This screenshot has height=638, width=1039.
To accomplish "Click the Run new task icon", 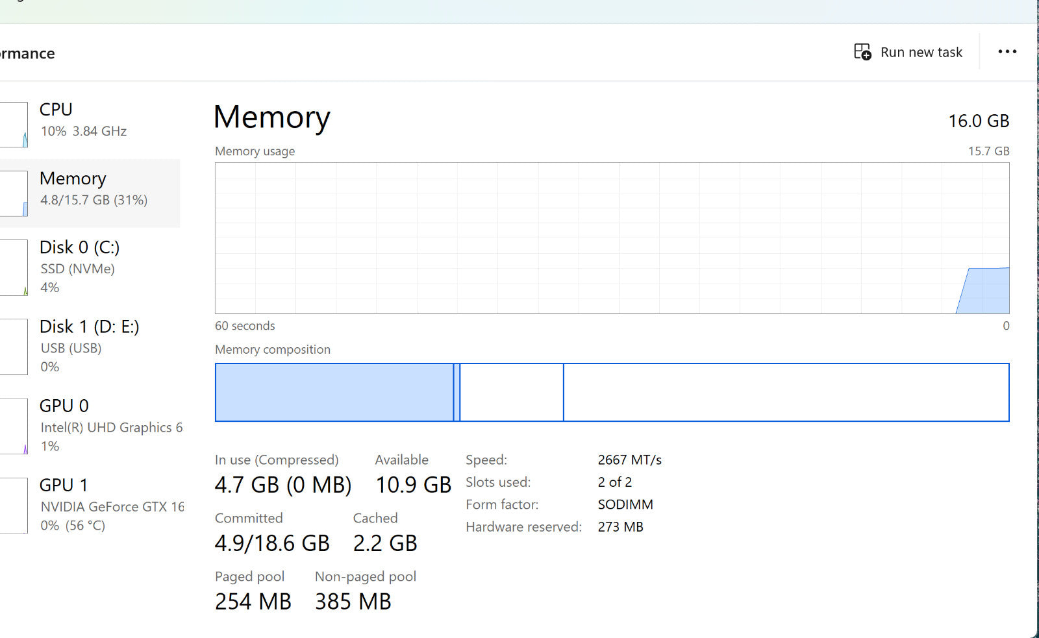I will (x=862, y=52).
